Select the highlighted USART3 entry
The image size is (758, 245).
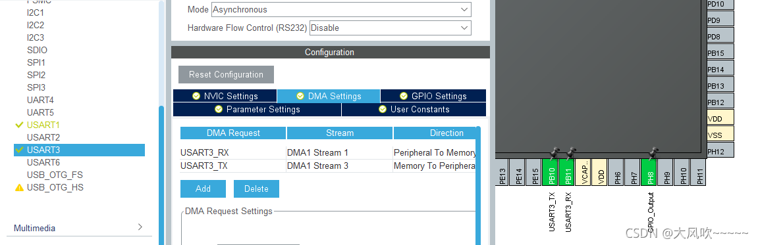tap(79, 150)
